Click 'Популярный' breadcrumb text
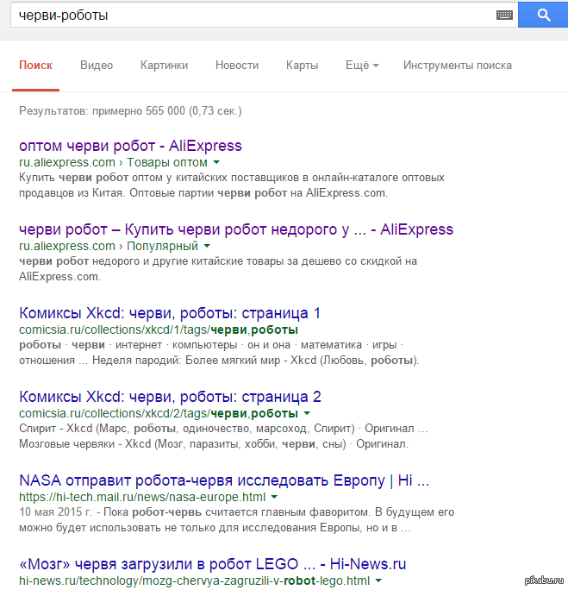 click(x=162, y=246)
